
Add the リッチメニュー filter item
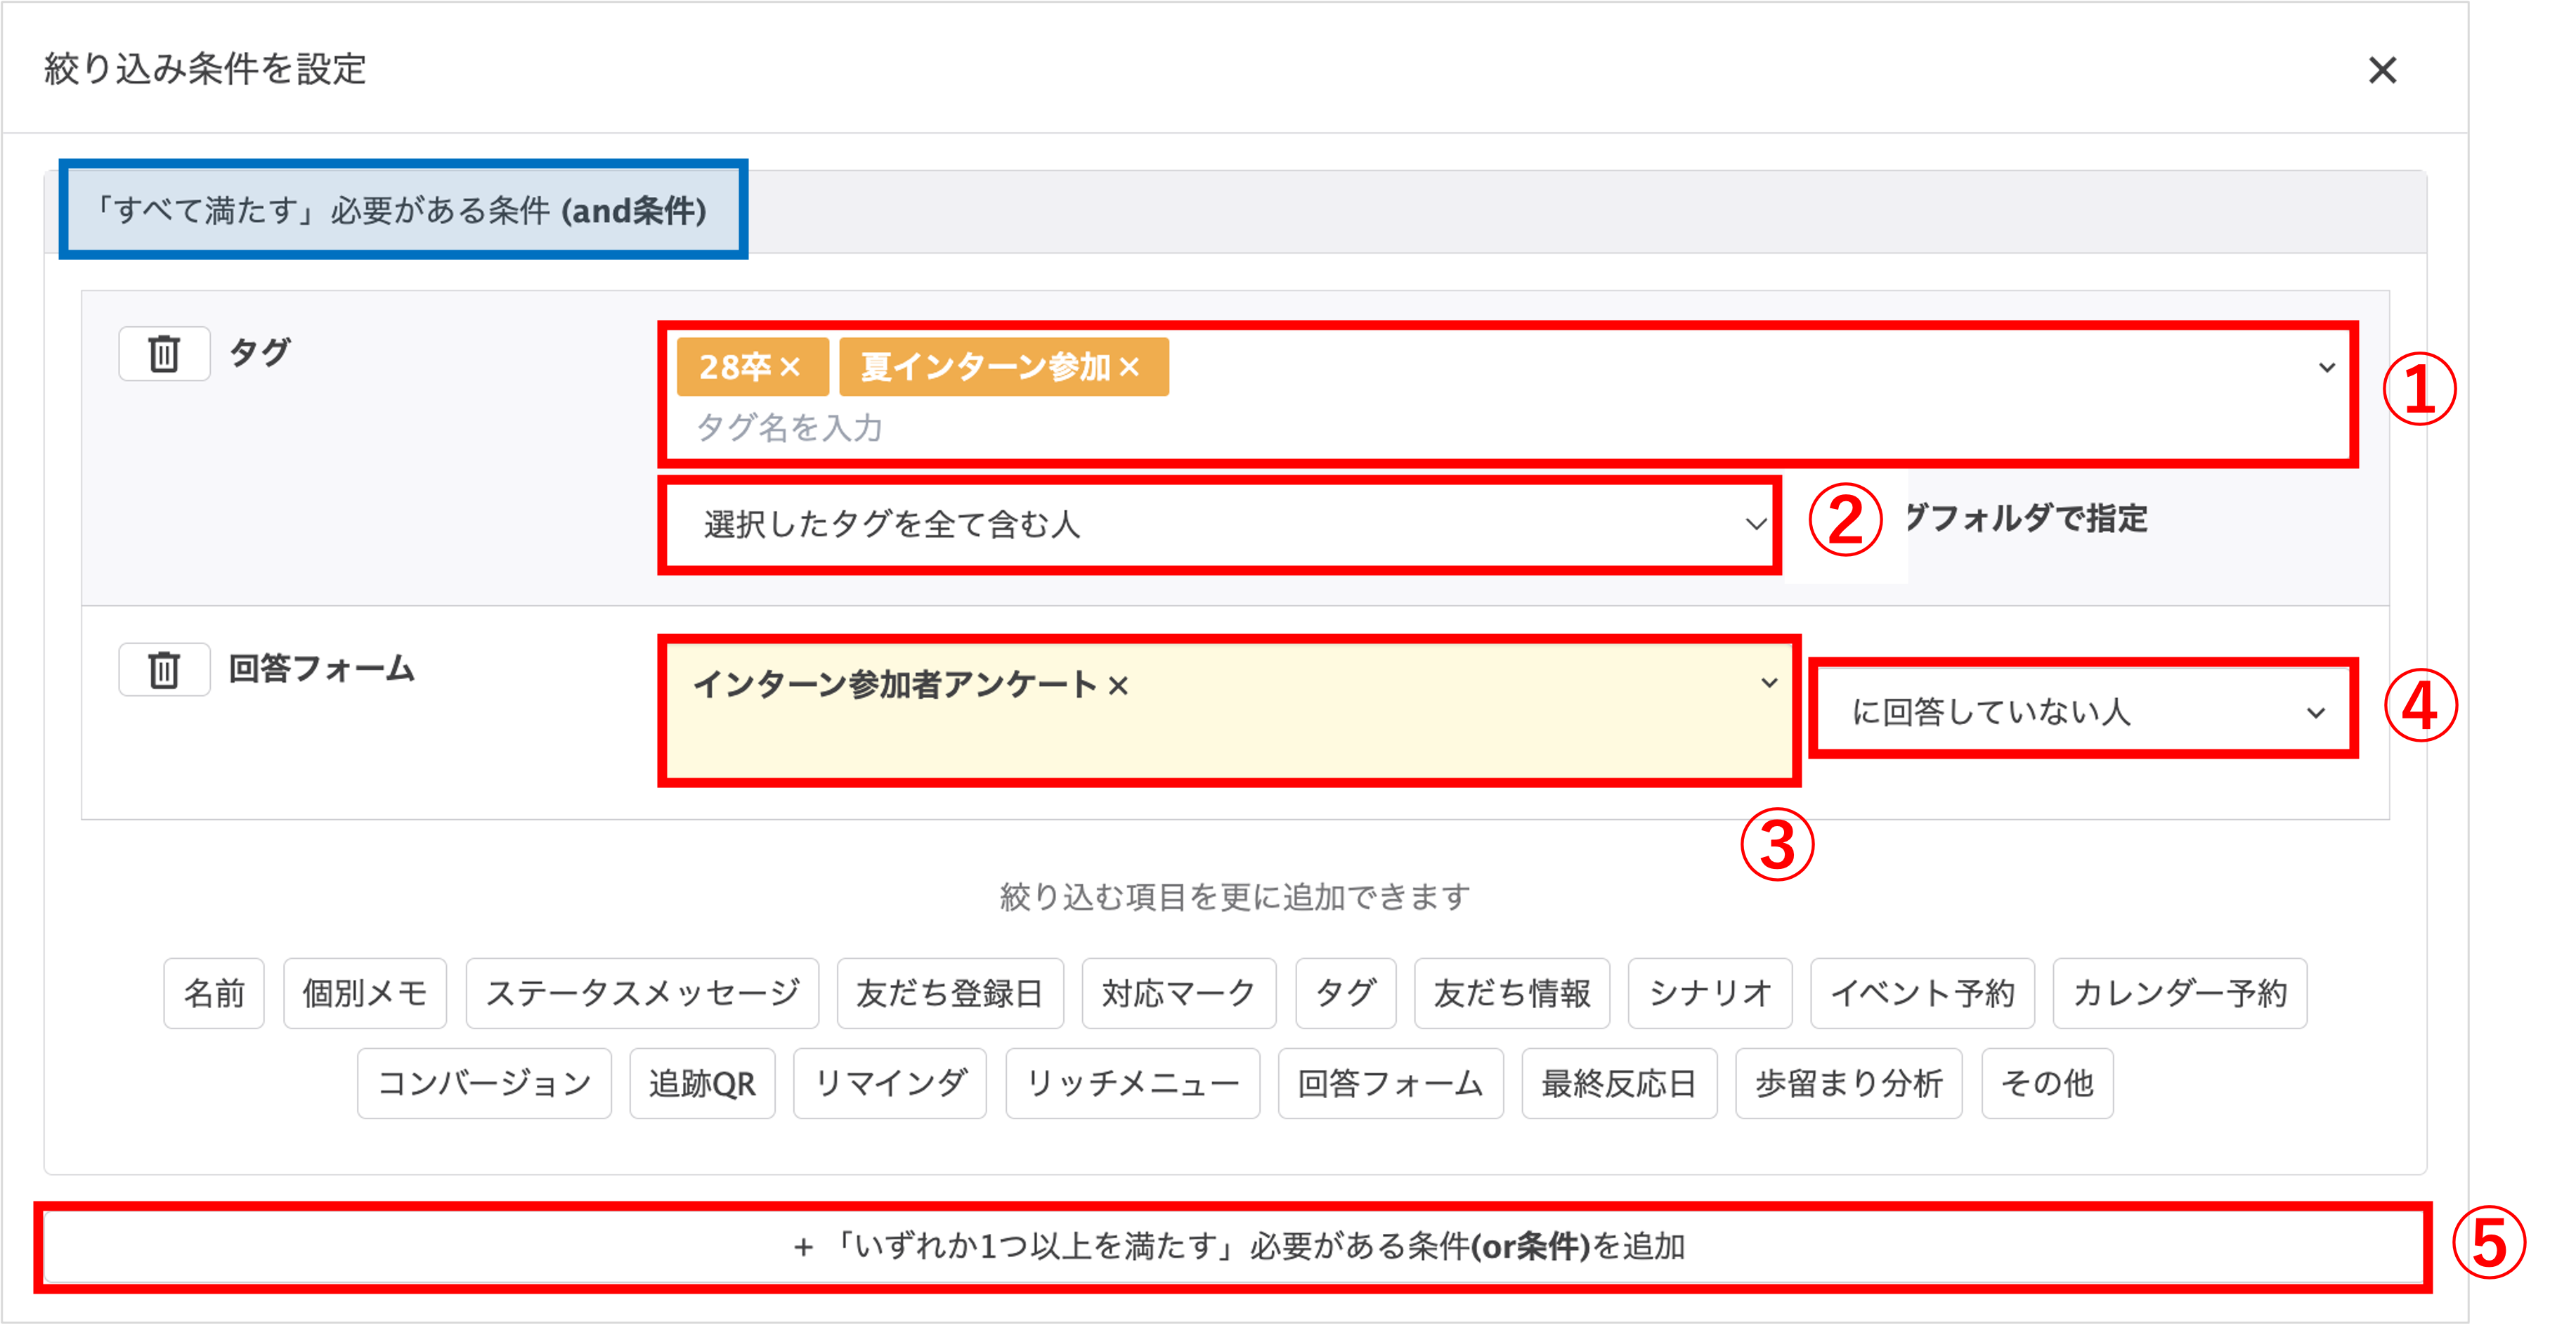1133,1083
